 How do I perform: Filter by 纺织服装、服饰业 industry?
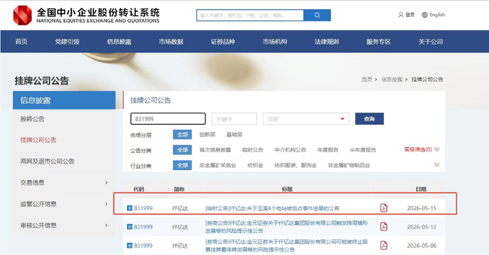point(295,165)
